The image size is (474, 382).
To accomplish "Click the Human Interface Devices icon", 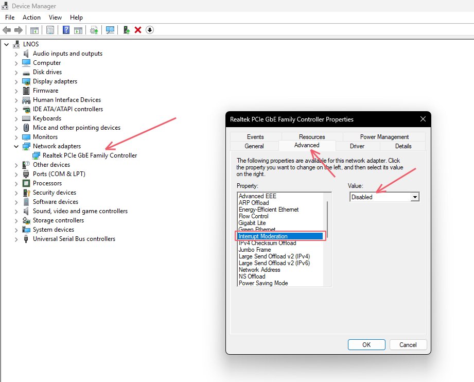I will click(x=26, y=100).
